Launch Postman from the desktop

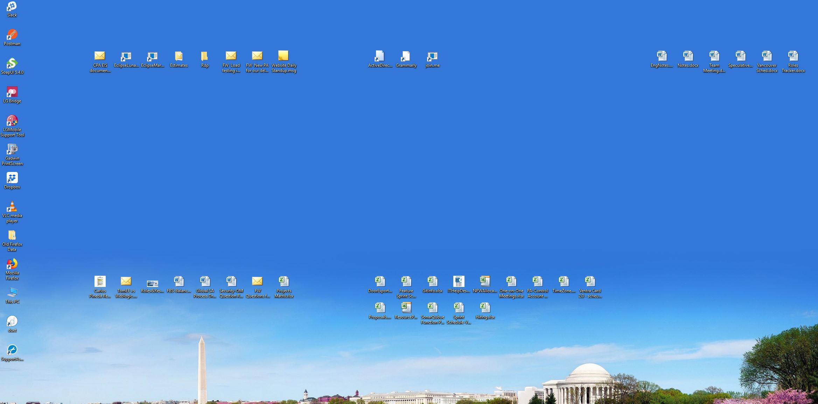click(12, 38)
